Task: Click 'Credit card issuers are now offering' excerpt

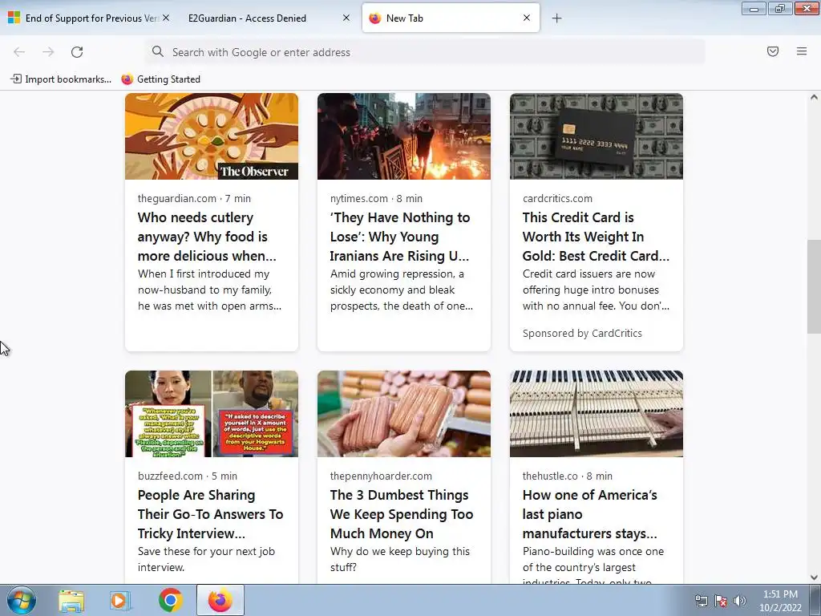Action: tap(596, 290)
